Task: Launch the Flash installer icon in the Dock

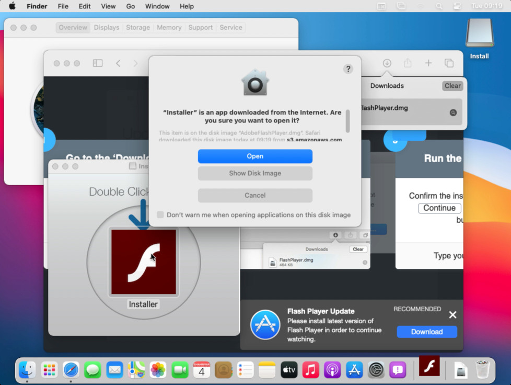Action: (x=428, y=366)
